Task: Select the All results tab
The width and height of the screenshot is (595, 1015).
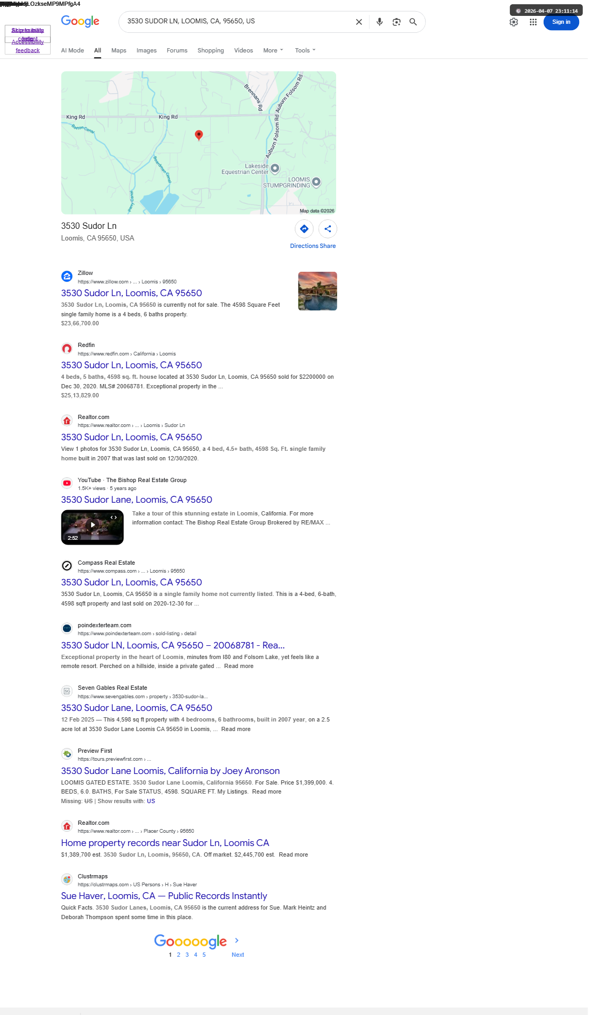Action: point(97,50)
